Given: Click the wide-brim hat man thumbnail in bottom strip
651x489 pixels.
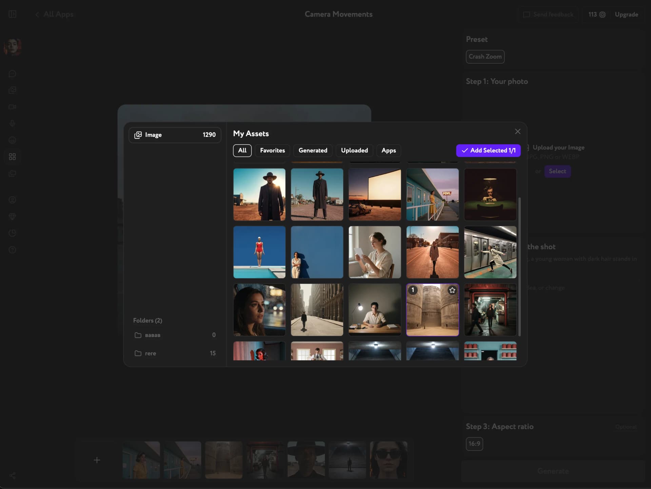Looking at the screenshot, I should pos(306,460).
